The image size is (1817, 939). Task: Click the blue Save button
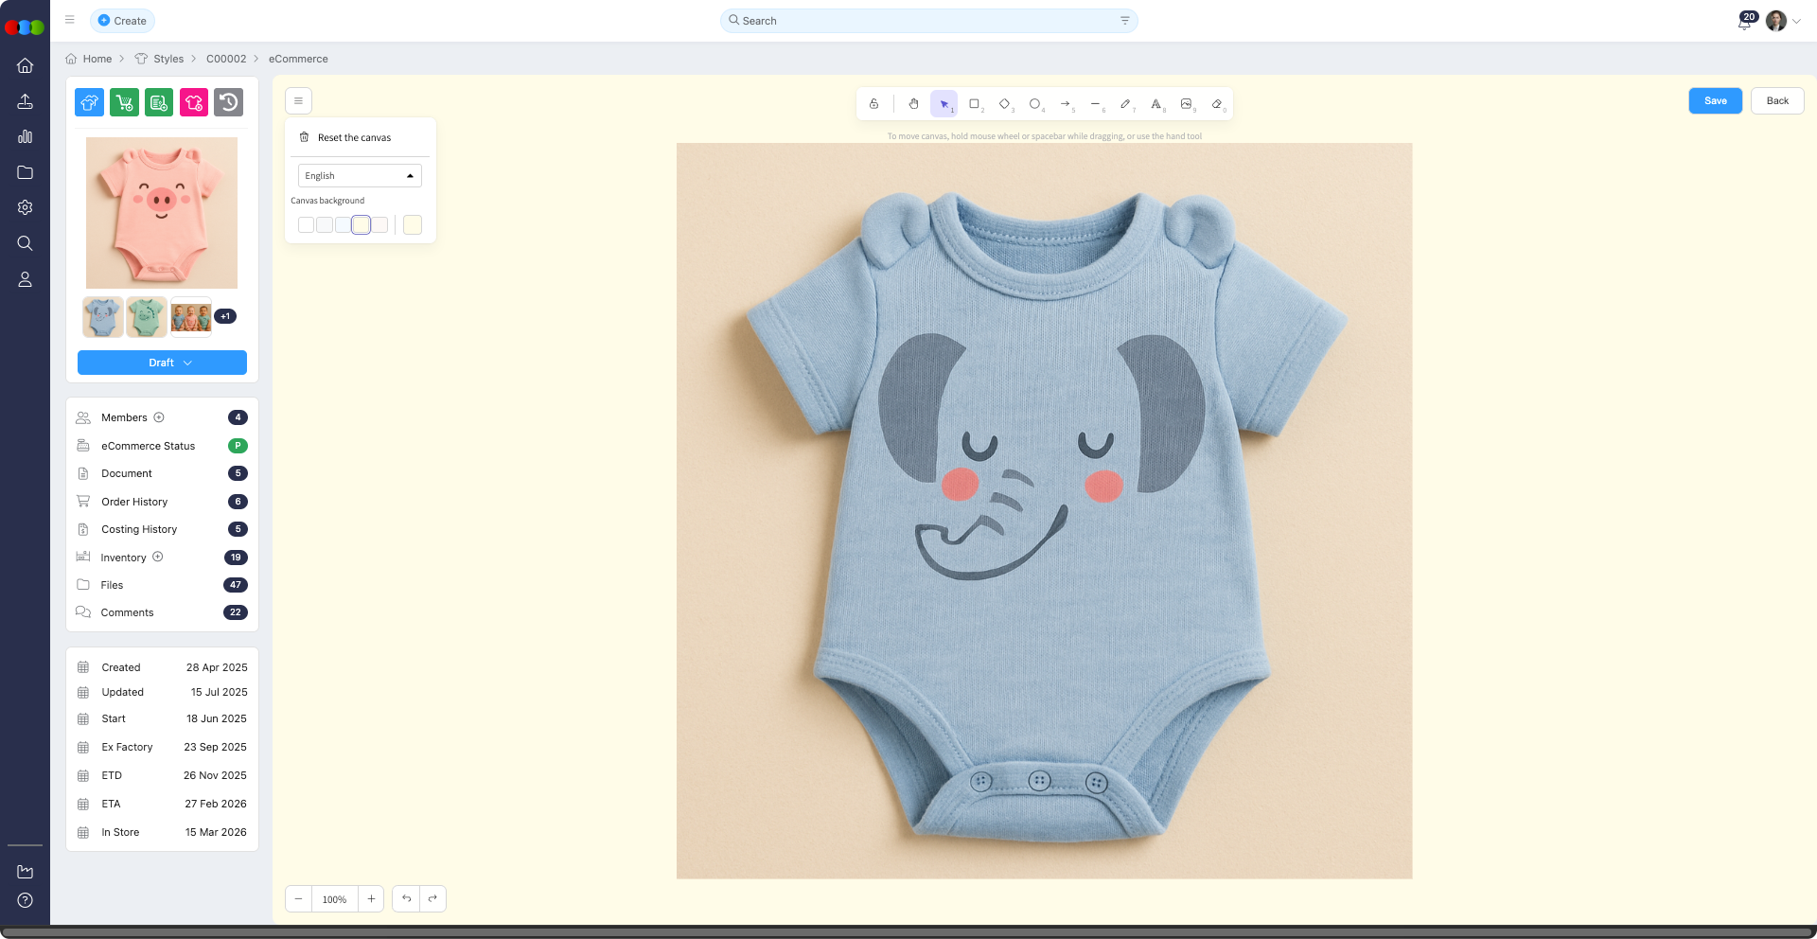coord(1715,101)
